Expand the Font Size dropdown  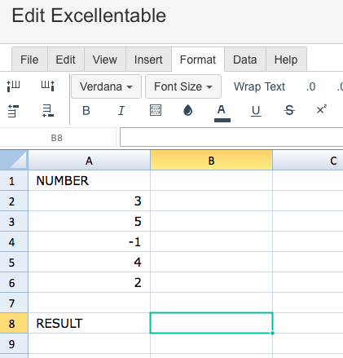[183, 86]
